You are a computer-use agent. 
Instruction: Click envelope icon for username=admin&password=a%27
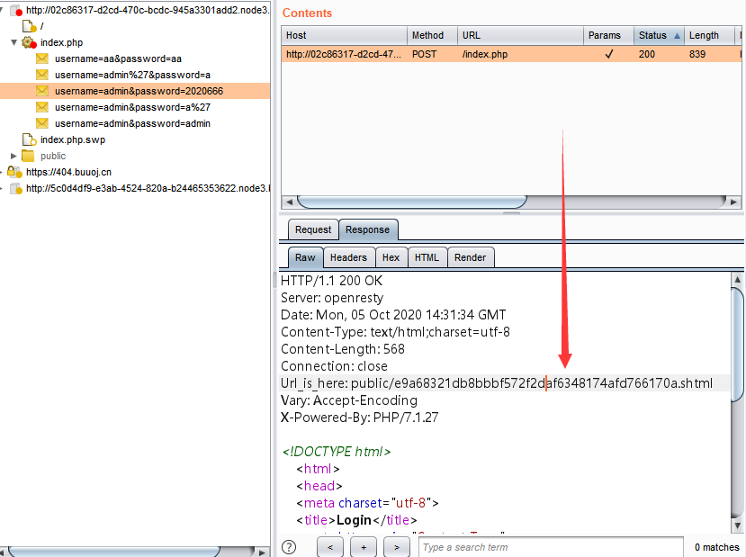click(42, 107)
